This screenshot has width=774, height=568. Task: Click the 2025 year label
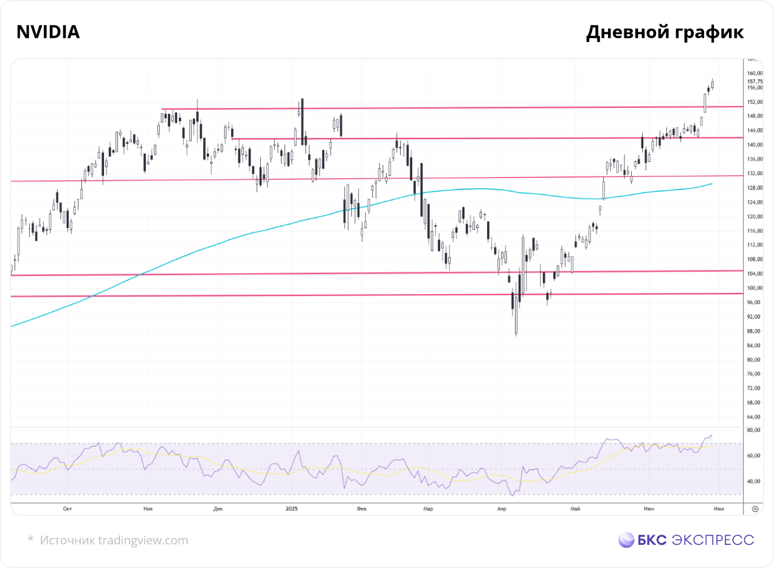(x=291, y=508)
